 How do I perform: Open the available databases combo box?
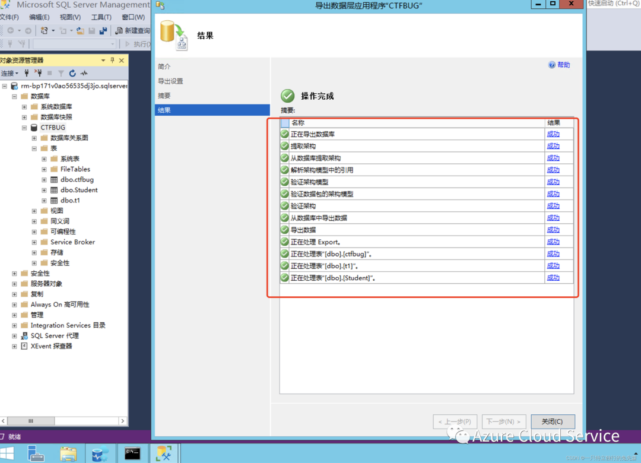[x=74, y=44]
